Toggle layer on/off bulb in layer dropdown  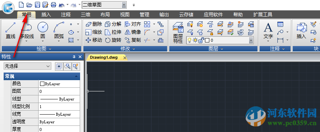click(x=189, y=40)
